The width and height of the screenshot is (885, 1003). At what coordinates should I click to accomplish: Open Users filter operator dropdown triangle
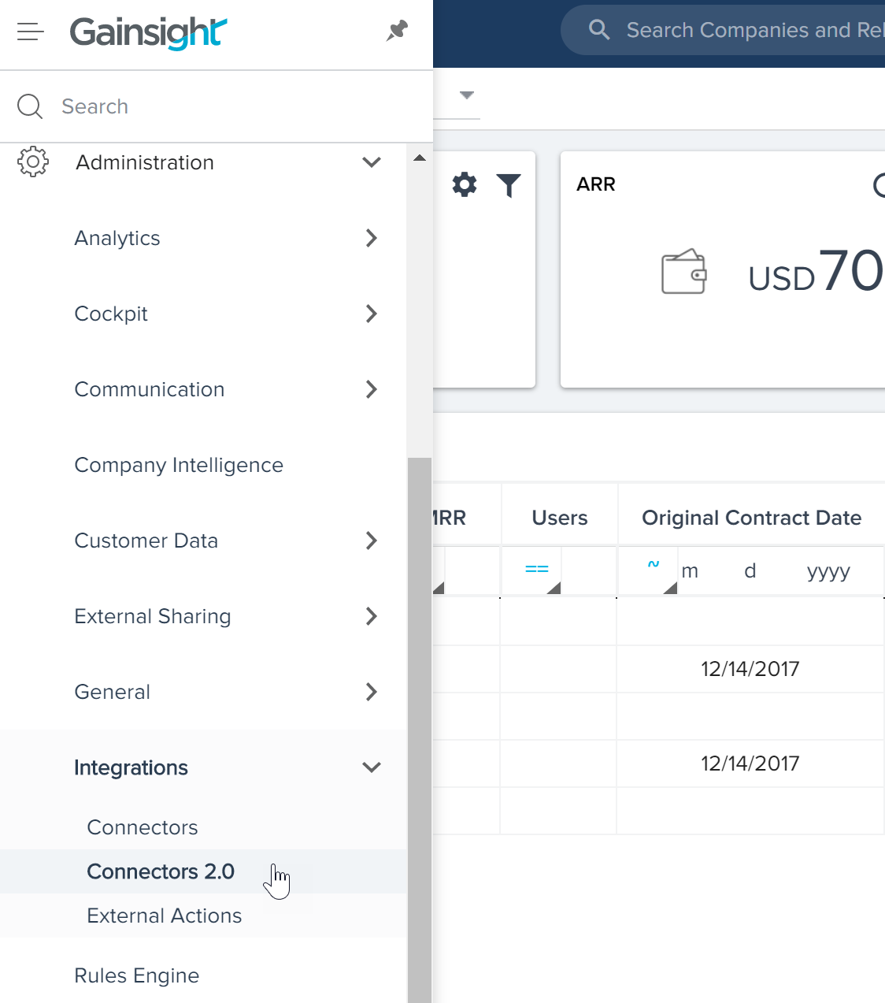554,588
